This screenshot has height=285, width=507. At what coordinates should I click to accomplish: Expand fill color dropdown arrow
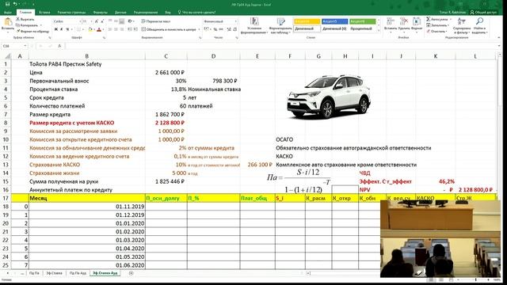pyautogui.click(x=94, y=29)
